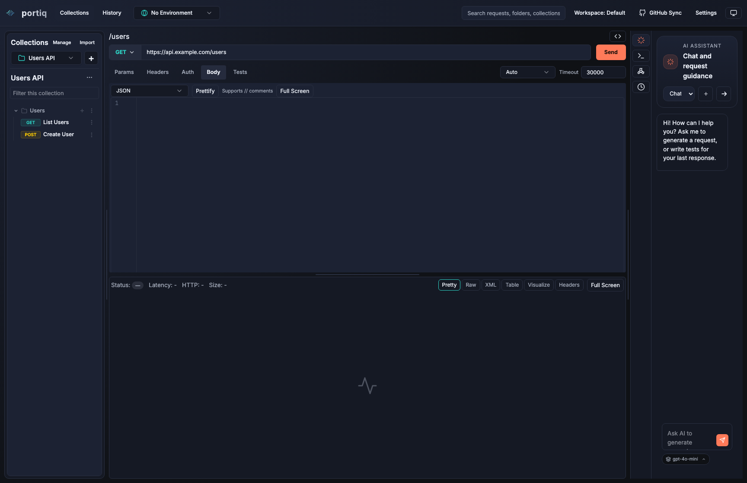Open the Auto dropdown next to Timeout
Screen dimensions: 747x483
527,72
